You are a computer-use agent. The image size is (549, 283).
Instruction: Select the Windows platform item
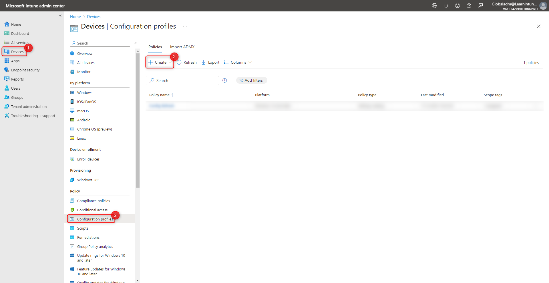(85, 93)
